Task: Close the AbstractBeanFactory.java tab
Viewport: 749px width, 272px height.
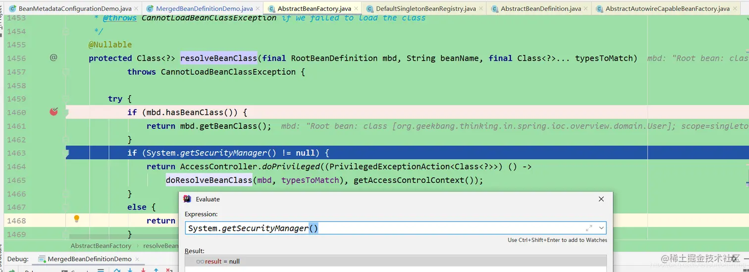Action: coord(356,9)
